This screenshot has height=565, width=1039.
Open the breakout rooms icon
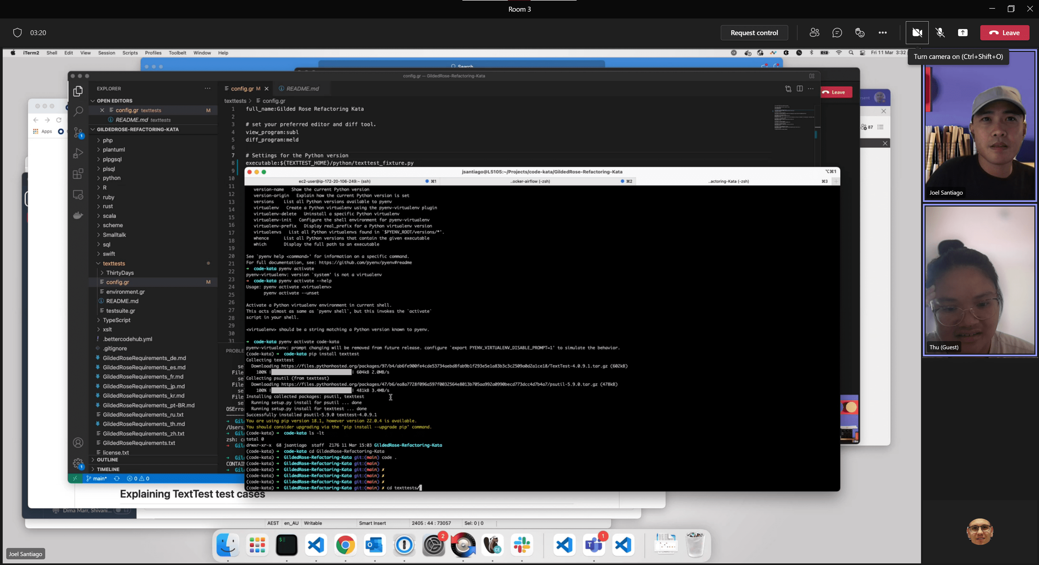coord(860,33)
